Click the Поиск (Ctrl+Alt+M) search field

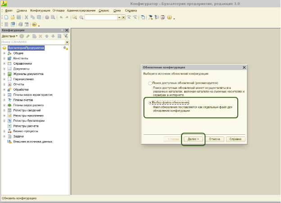click(x=33, y=42)
